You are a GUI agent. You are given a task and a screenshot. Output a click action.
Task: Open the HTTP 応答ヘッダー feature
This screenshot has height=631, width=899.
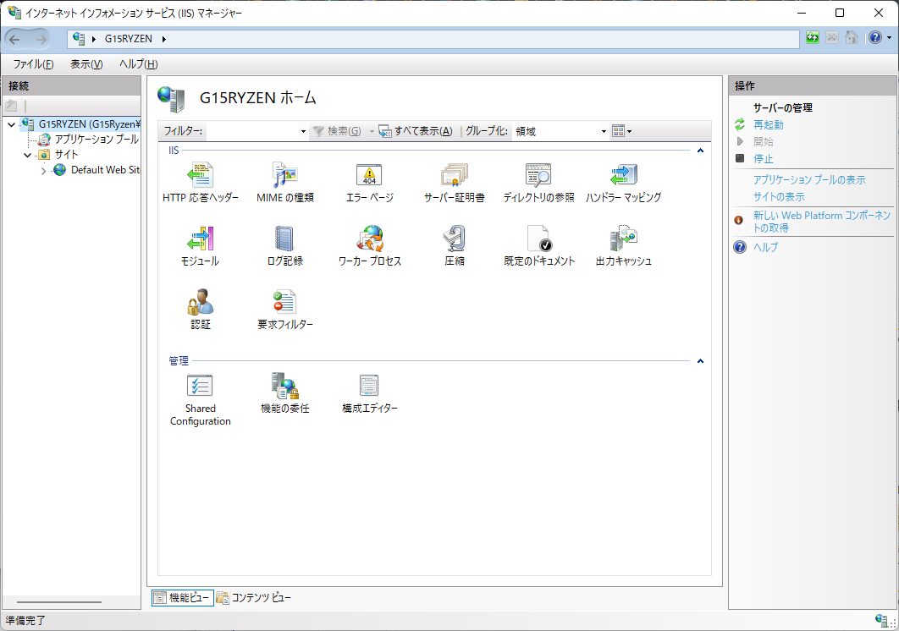tap(200, 184)
